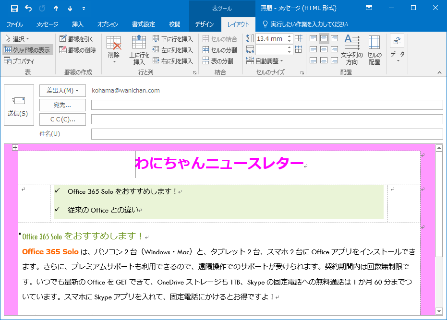
Task: Open the 差出人(M) sender dropdown
Action: [x=62, y=91]
